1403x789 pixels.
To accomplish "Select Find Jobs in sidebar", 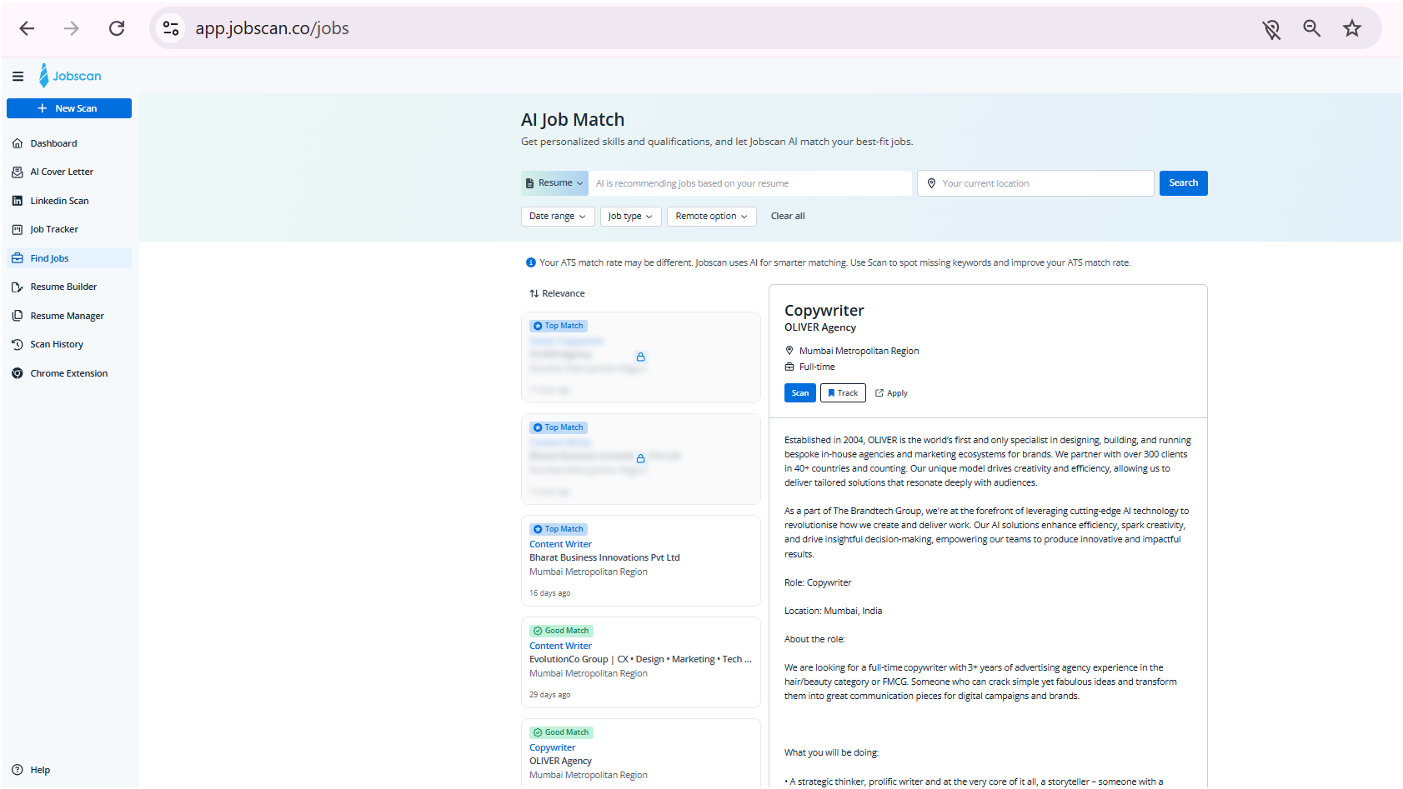I will [69, 258].
